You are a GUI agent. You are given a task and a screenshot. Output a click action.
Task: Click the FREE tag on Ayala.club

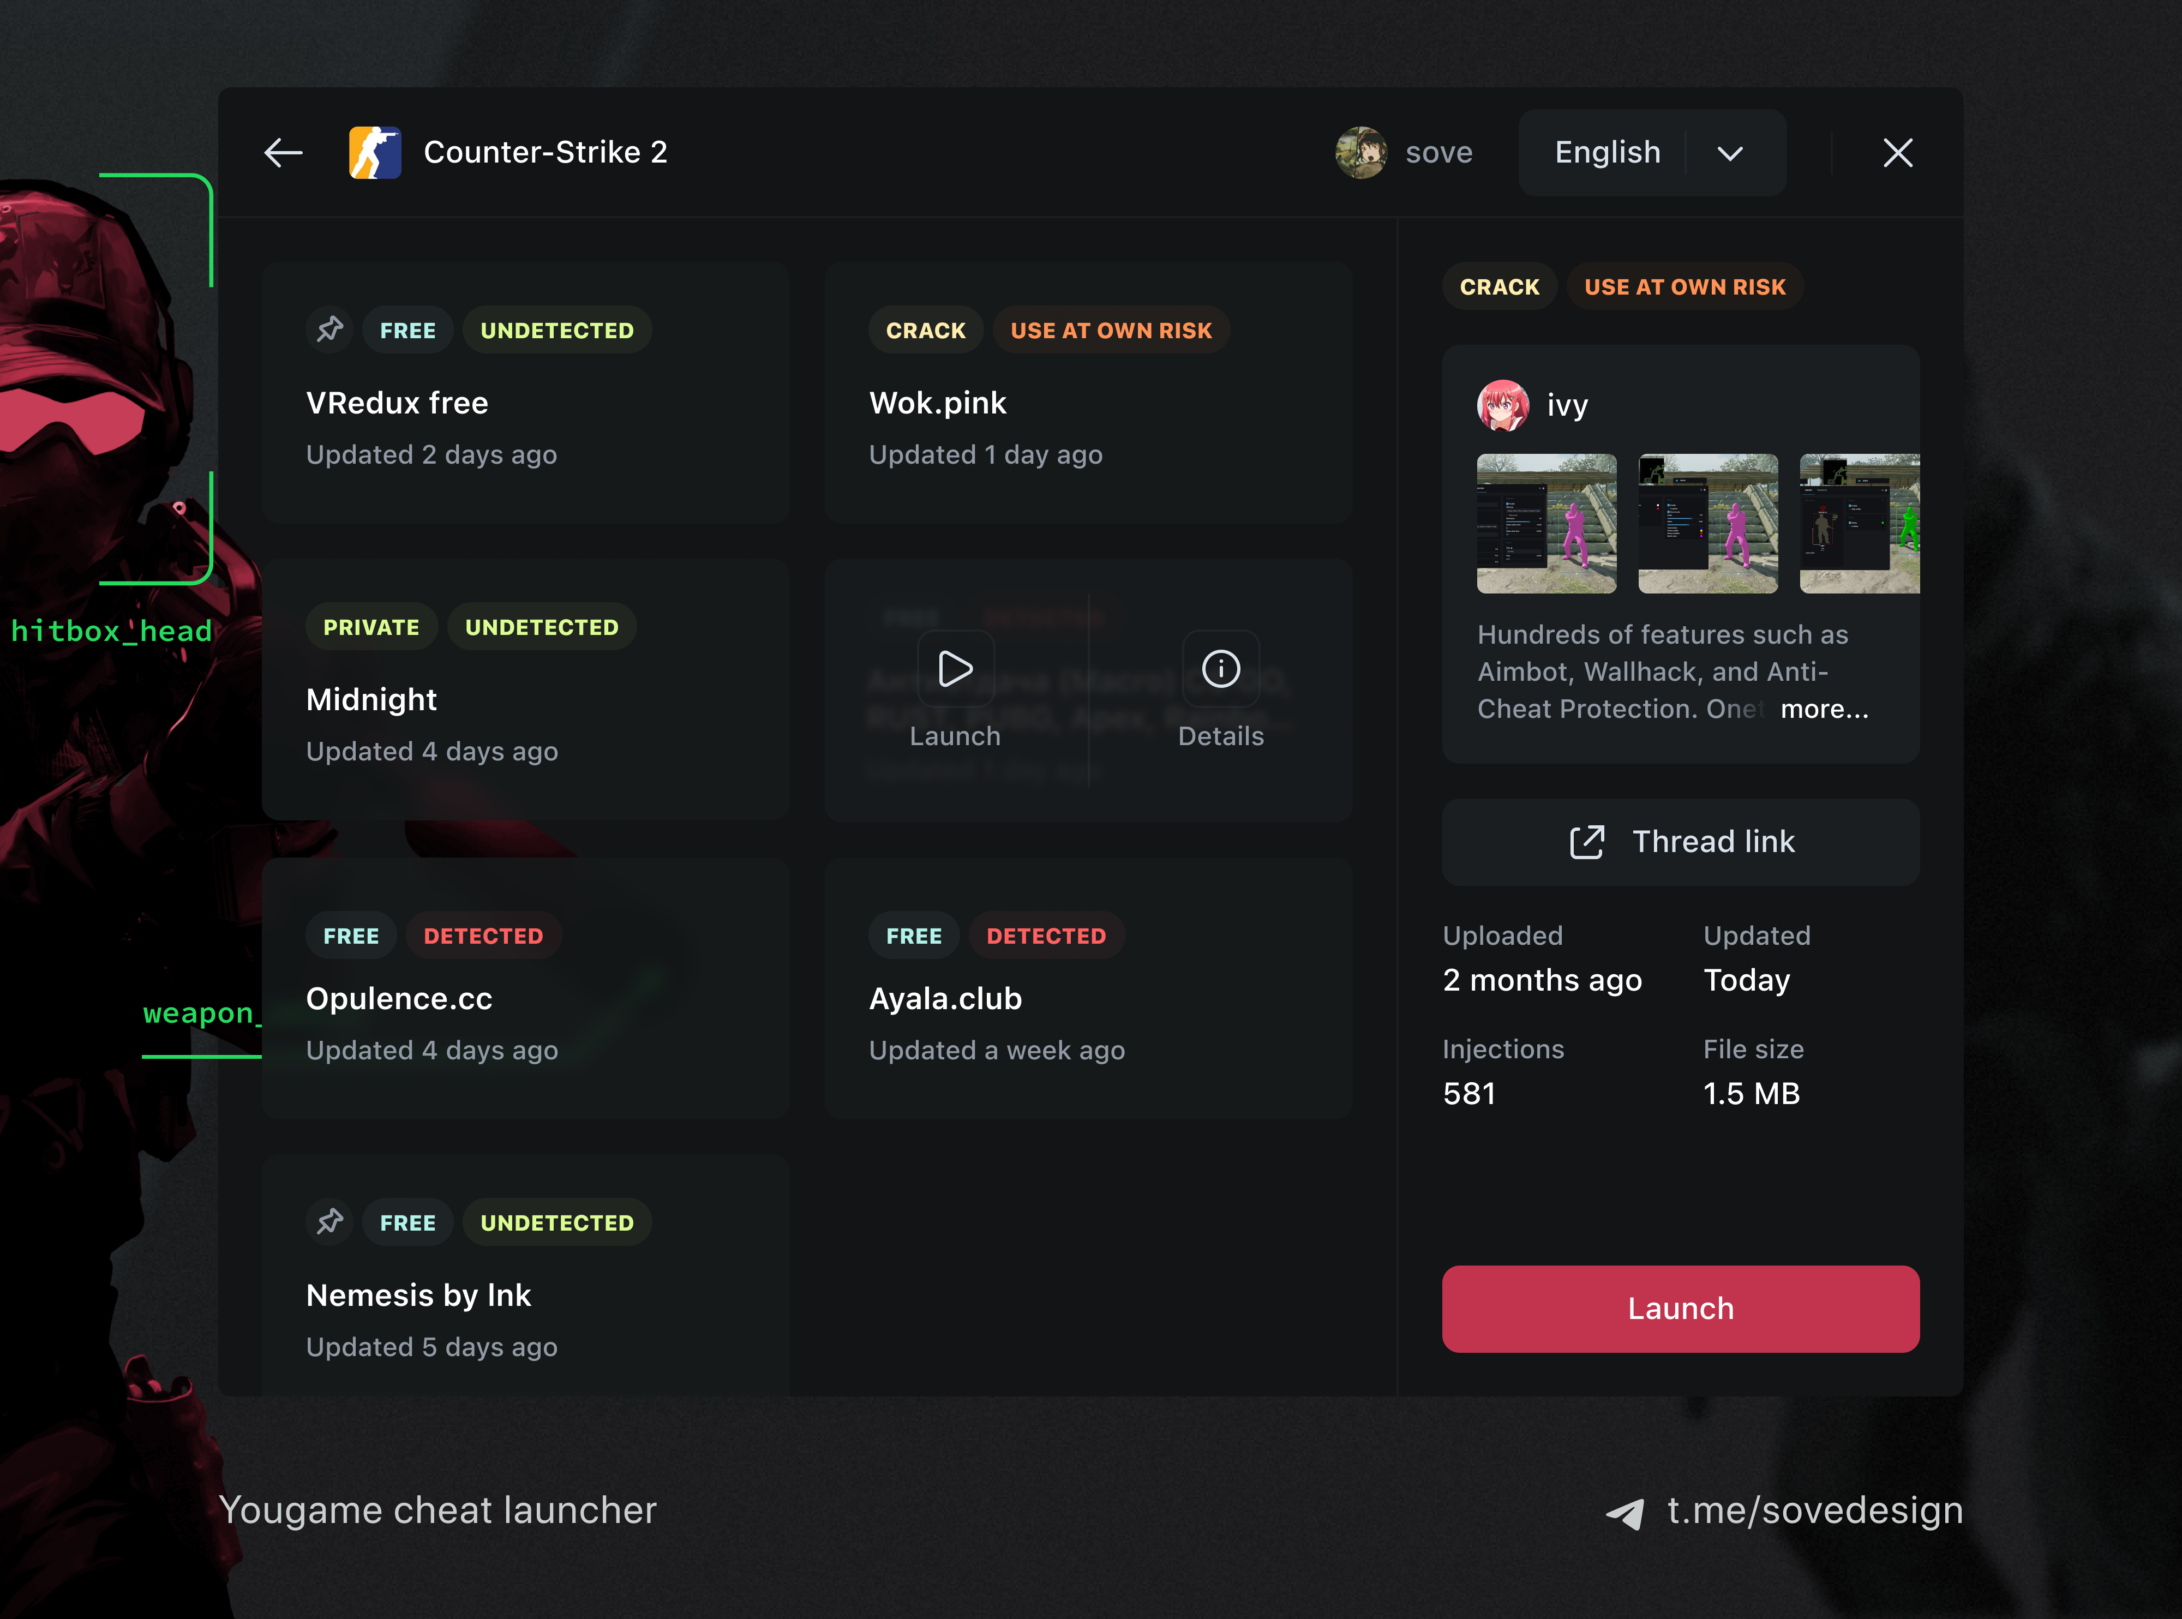(914, 936)
